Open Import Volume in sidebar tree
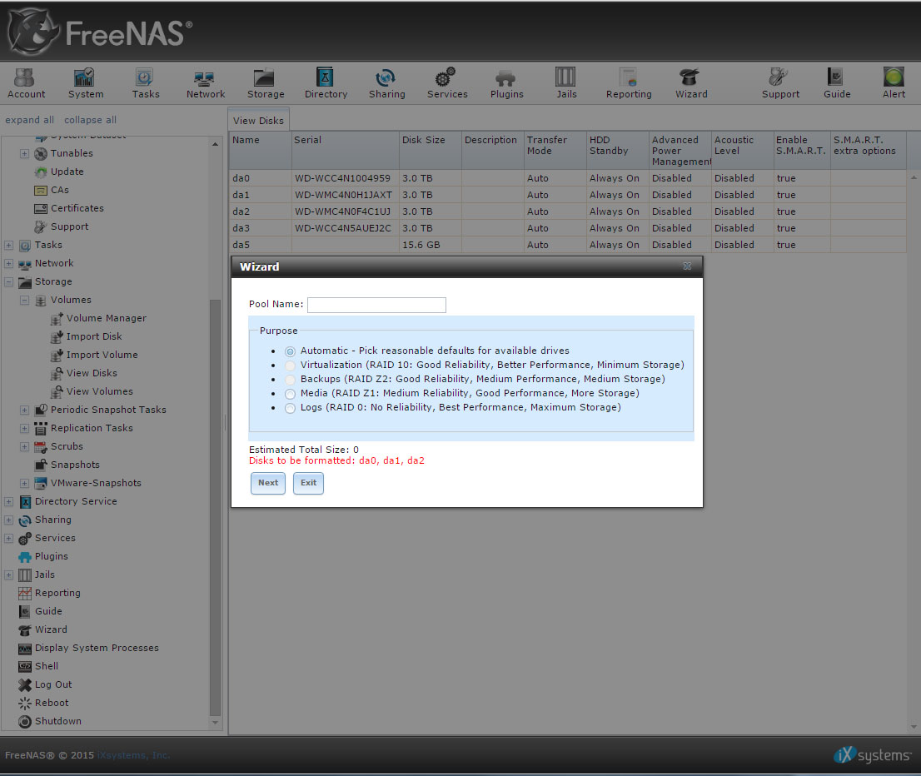This screenshot has width=921, height=776. click(102, 355)
